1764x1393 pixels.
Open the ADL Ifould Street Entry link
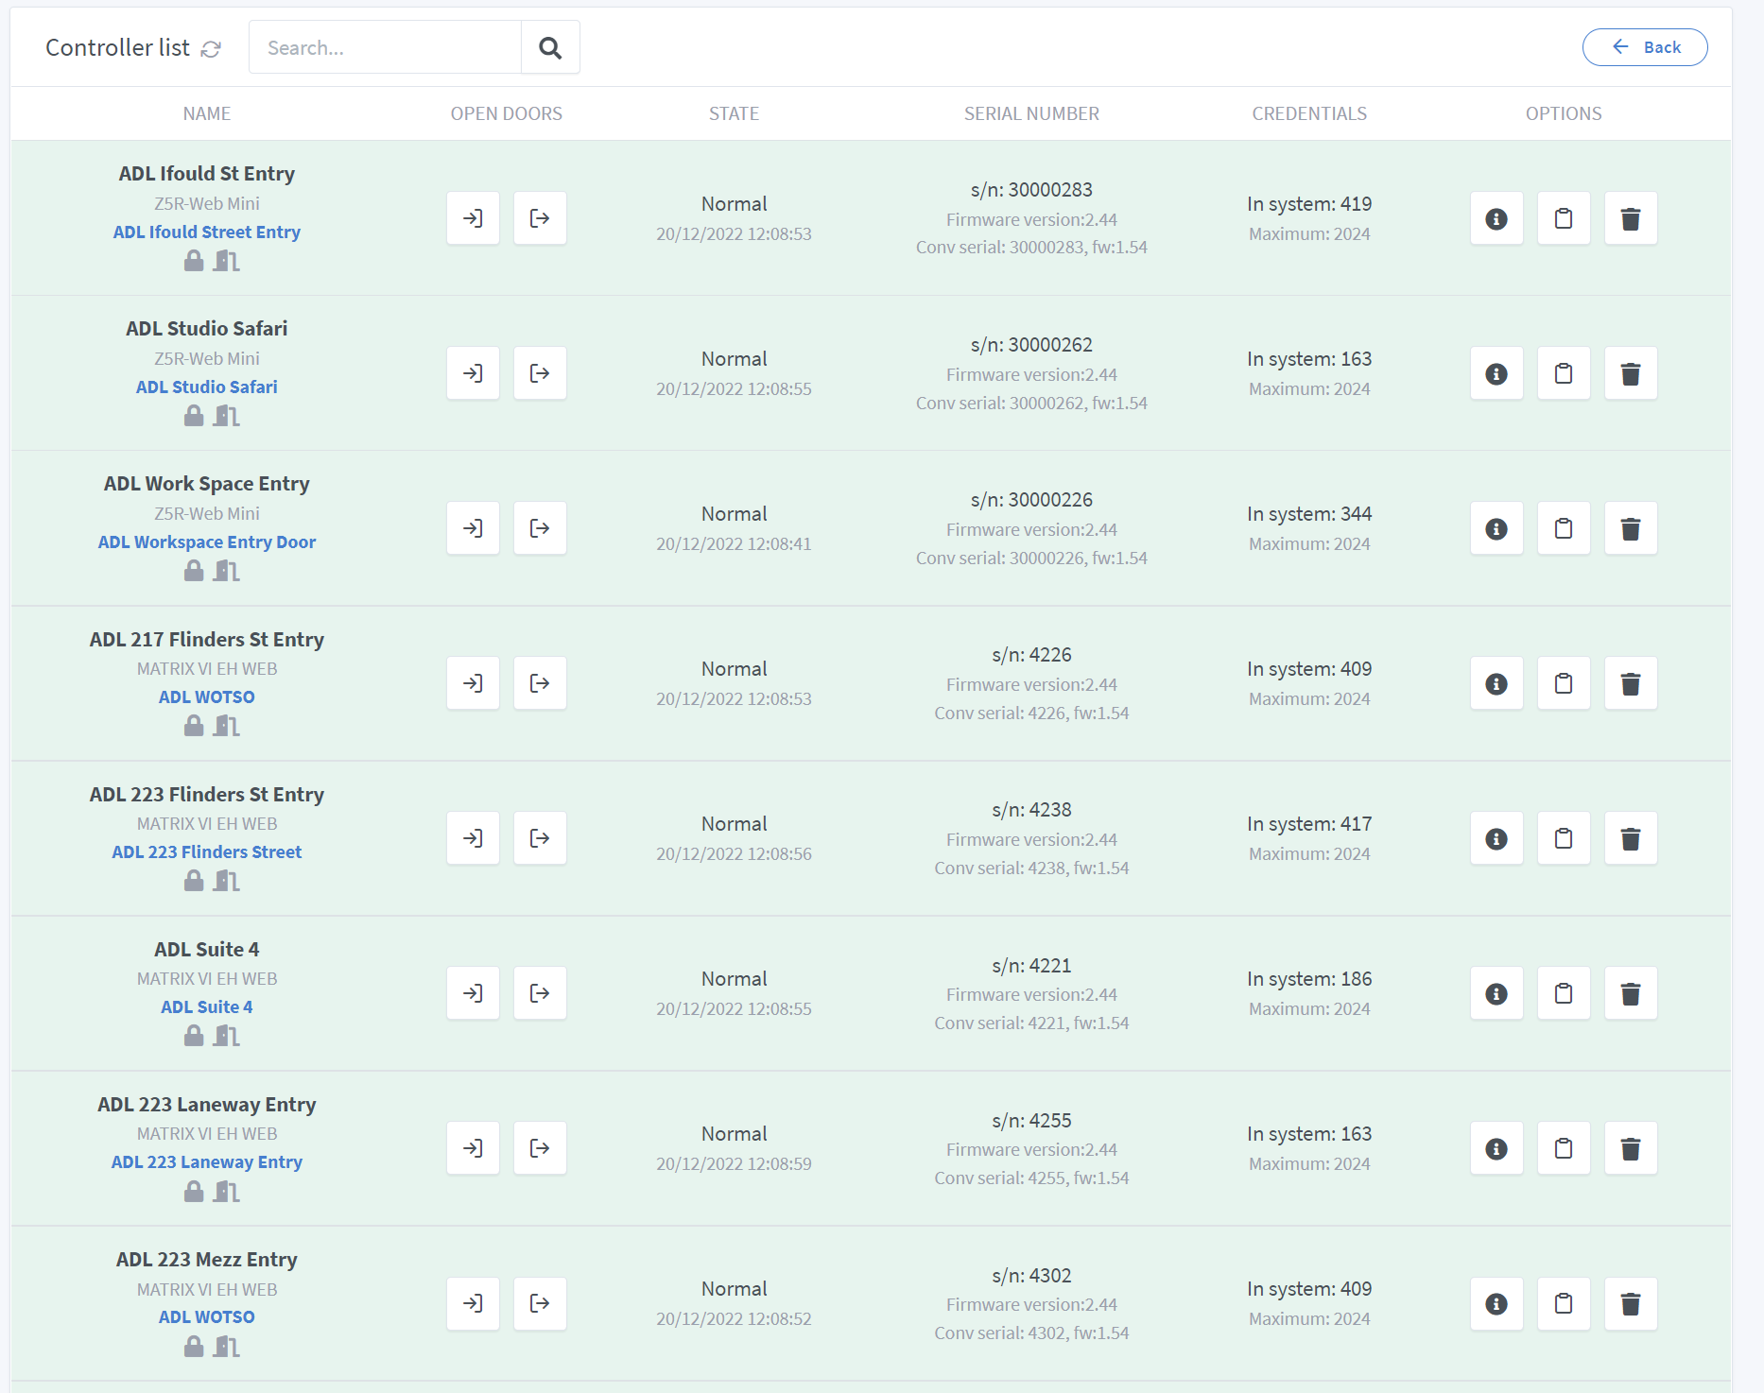click(x=207, y=232)
